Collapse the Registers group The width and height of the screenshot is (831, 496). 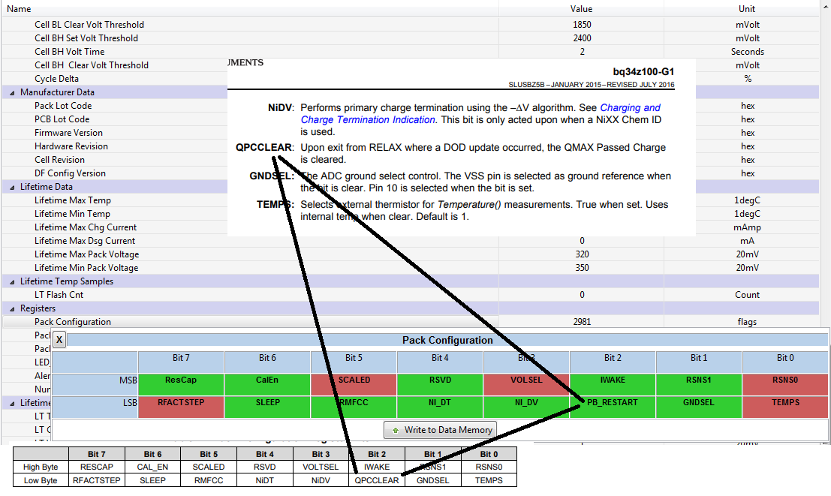[x=12, y=309]
